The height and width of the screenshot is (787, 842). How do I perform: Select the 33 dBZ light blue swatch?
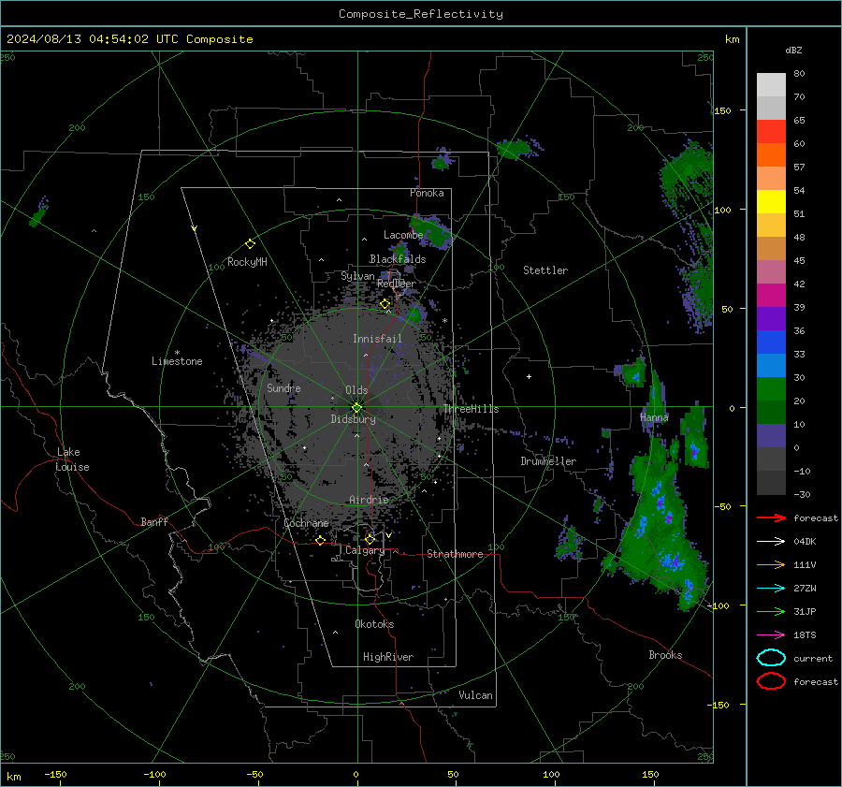click(x=771, y=365)
